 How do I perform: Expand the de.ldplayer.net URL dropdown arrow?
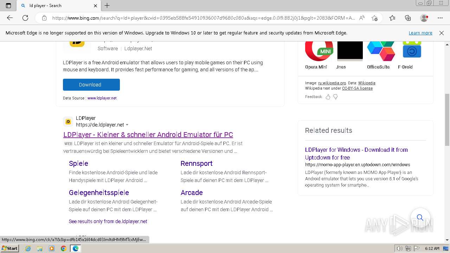pyautogui.click(x=127, y=125)
